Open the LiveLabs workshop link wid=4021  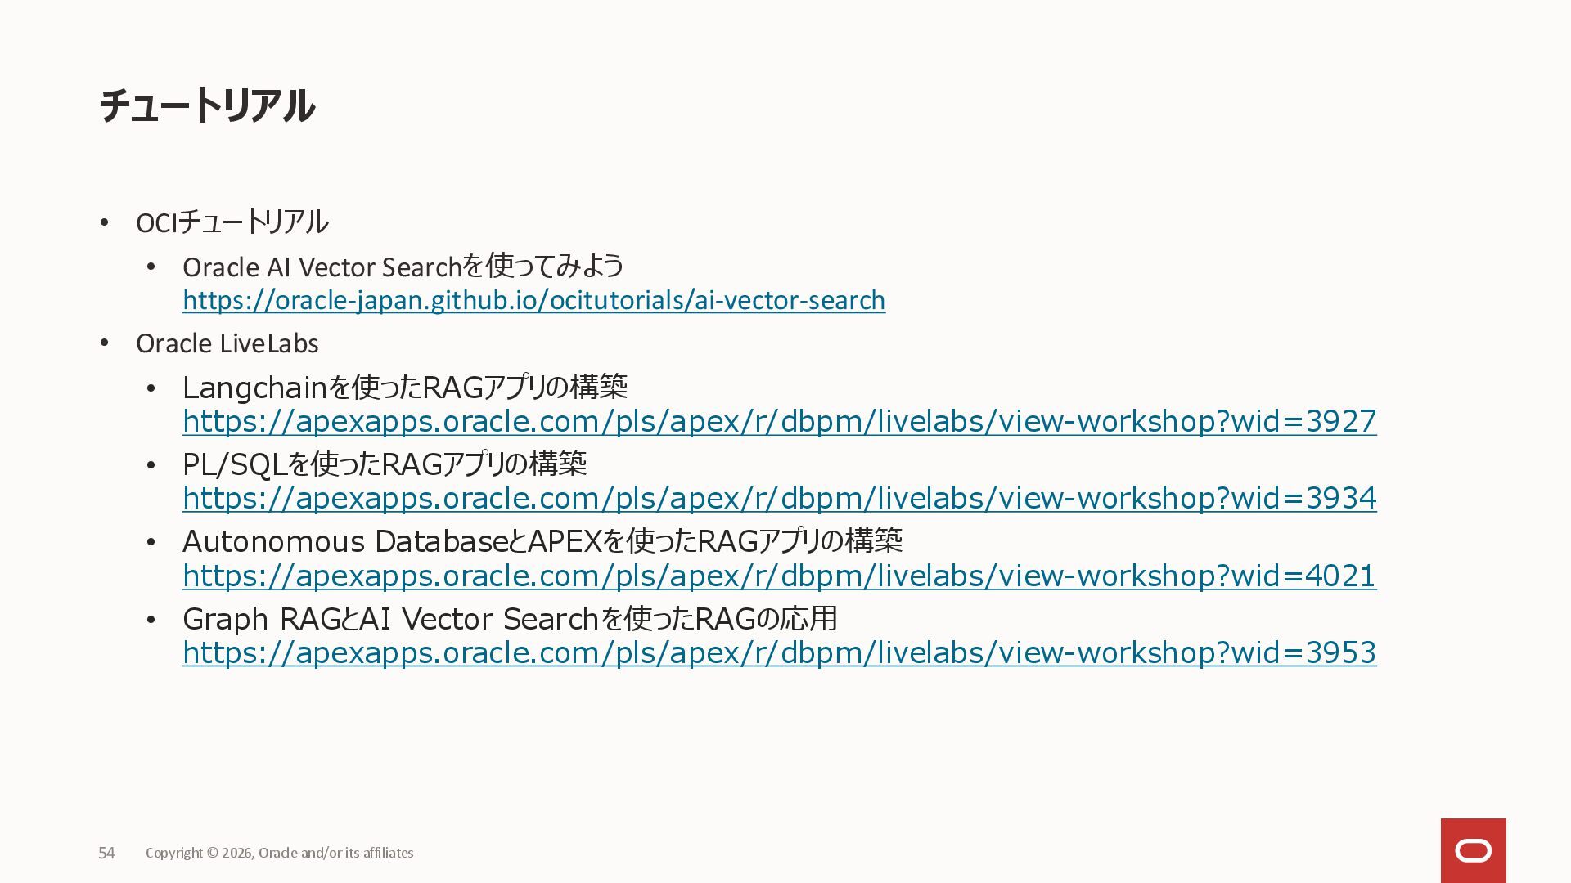[779, 576]
